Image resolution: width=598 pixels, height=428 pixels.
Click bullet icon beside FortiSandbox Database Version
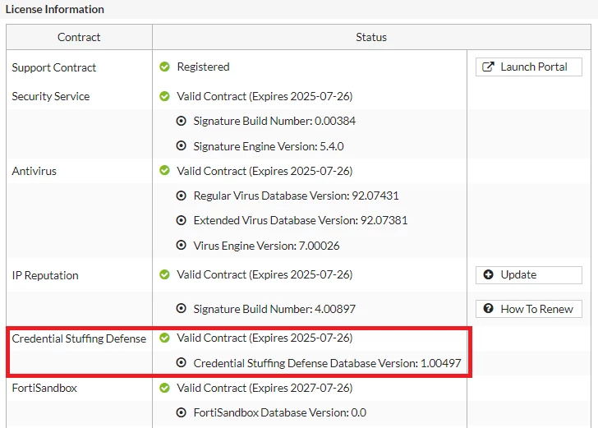182,412
